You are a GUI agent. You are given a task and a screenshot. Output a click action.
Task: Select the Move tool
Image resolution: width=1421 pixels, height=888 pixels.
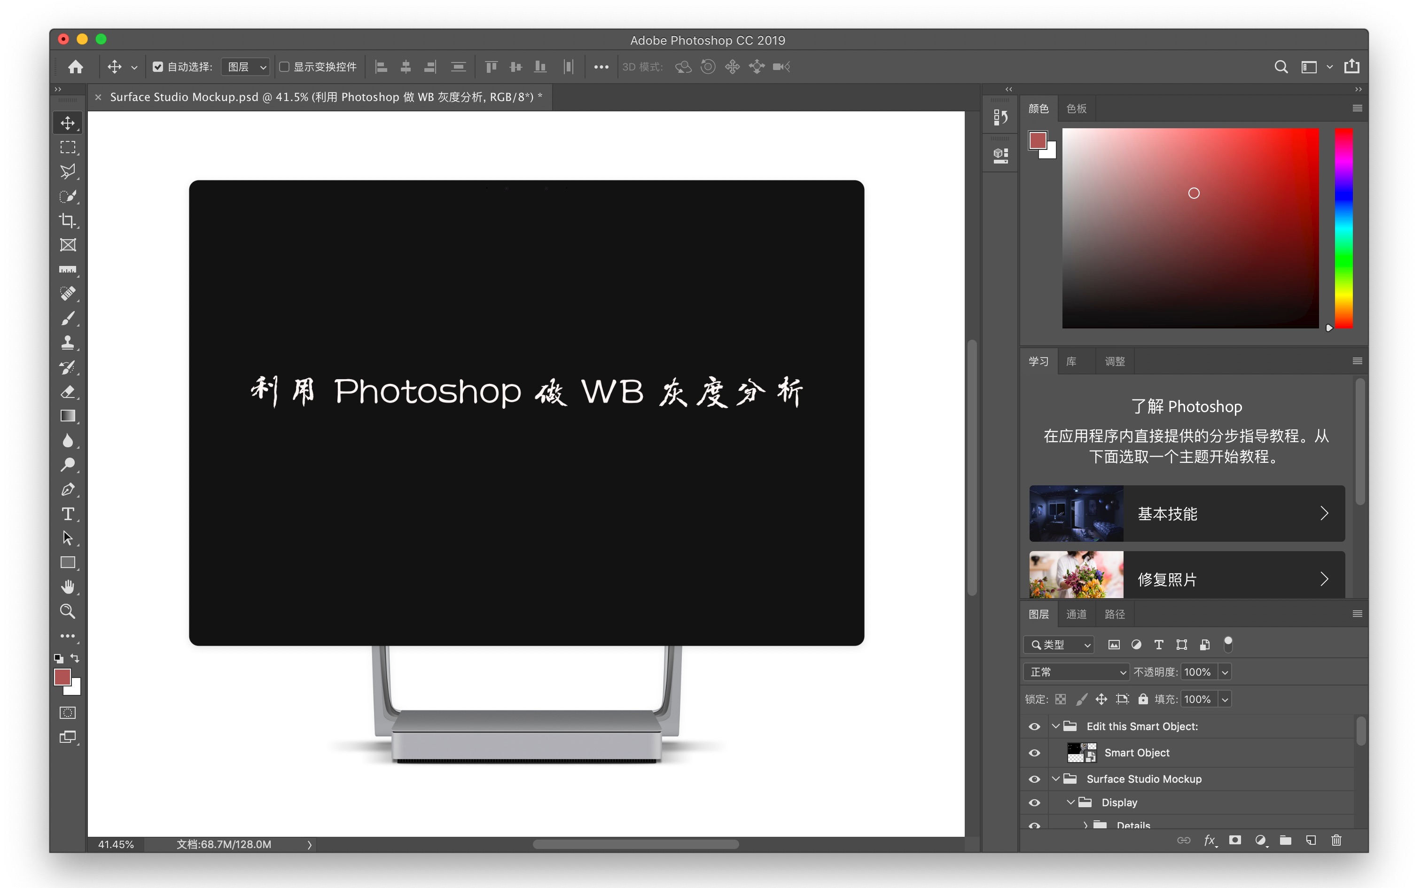[68, 122]
